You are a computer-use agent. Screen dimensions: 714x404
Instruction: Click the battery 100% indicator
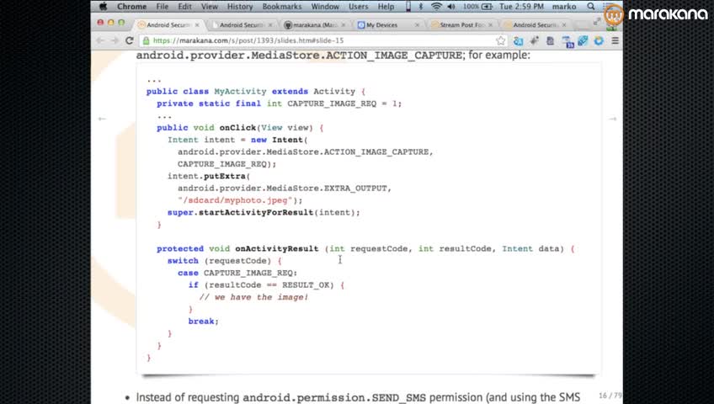[x=478, y=7]
